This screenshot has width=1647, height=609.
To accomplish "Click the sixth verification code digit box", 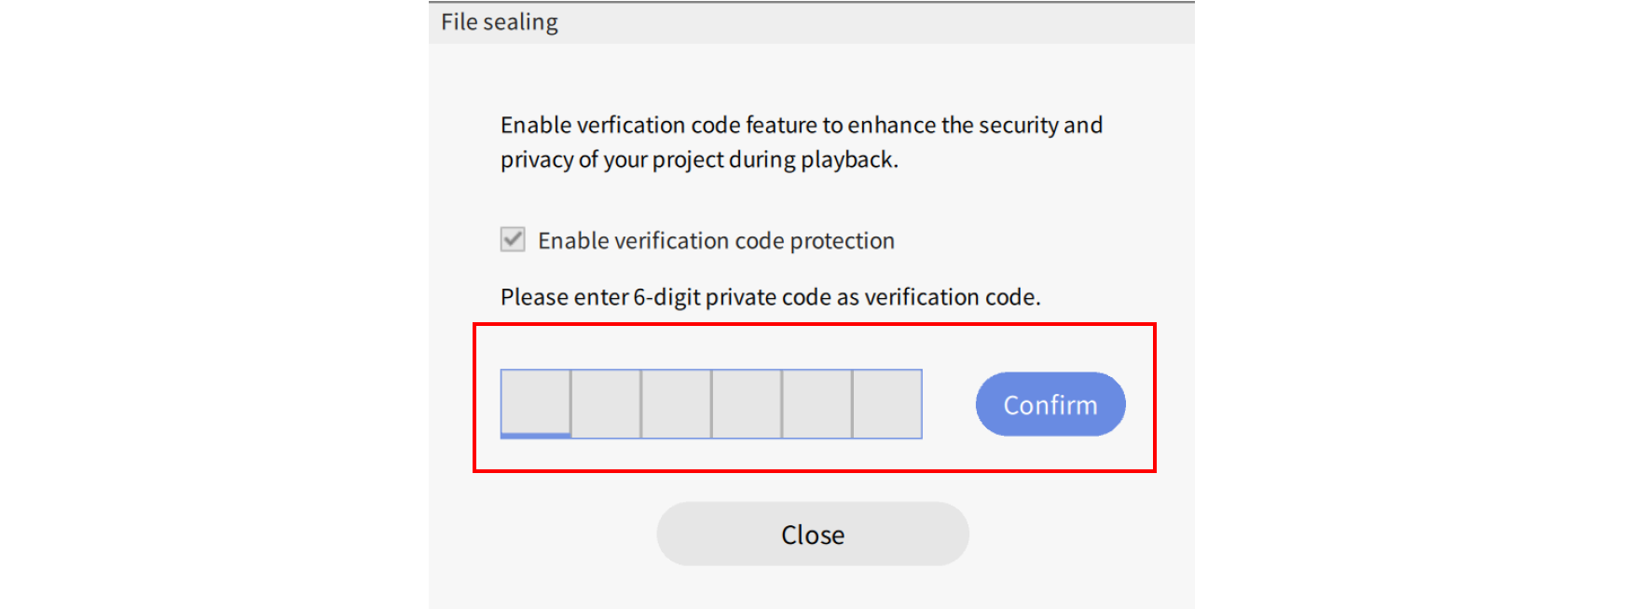I will coord(887,403).
